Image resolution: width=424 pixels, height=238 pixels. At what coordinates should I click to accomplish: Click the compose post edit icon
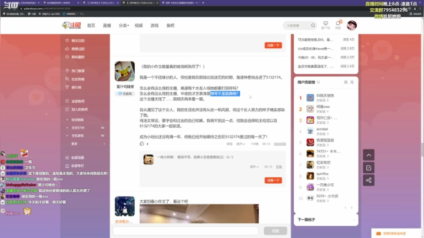click(369, 168)
